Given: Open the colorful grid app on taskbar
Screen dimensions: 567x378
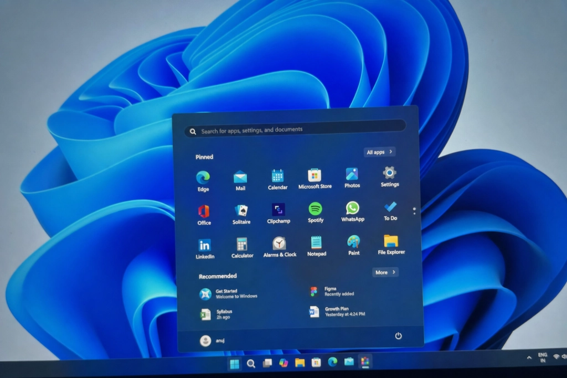Looking at the screenshot, I should click(x=365, y=361).
